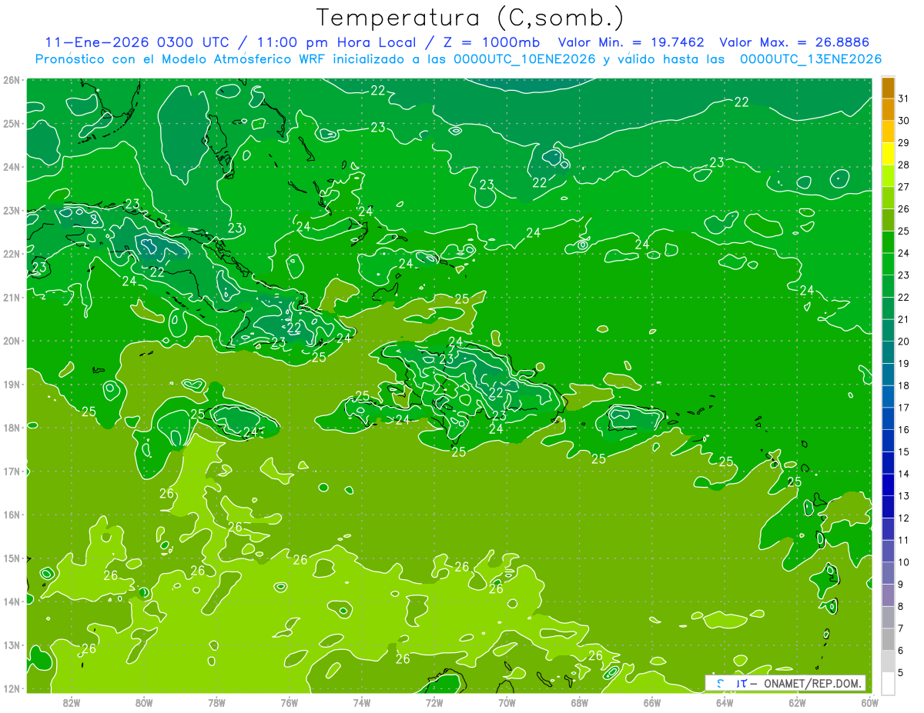Click the '74W' longitude axis label
The height and width of the screenshot is (713, 924).
(x=362, y=702)
